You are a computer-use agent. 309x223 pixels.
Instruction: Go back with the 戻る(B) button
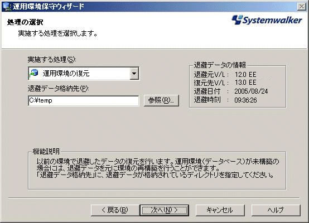pos(115,210)
